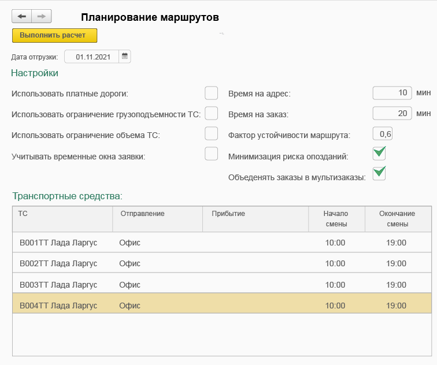
Task: Click the Начало смены column header
Action: 336,219
